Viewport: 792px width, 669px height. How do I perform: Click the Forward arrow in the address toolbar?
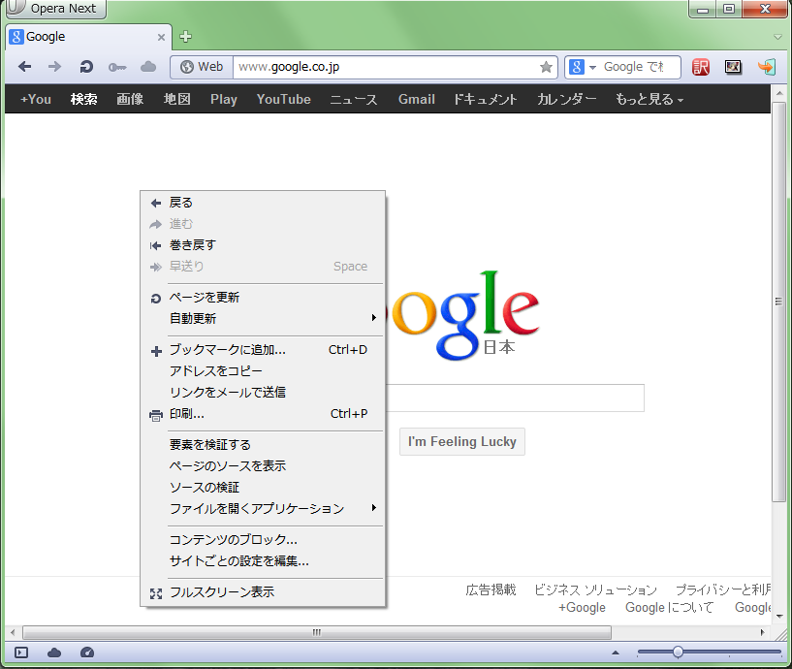[54, 67]
